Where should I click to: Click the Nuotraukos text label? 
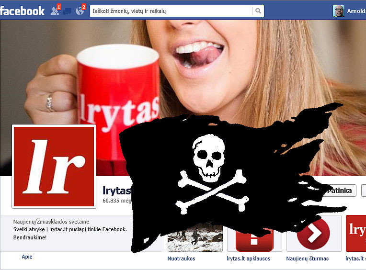coord(181,259)
